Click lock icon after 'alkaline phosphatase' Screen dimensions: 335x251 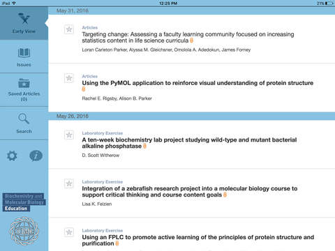coord(144,146)
